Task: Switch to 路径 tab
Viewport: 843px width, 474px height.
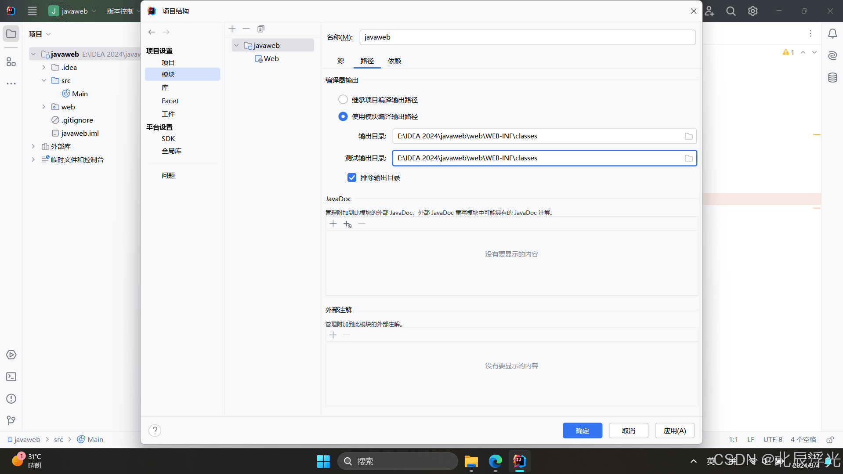Action: click(x=367, y=61)
